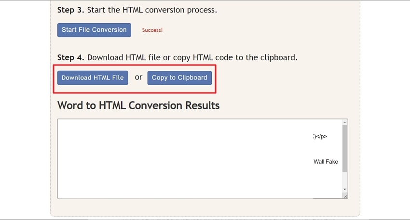Click the red Success! status message
Screen dimensions: 410x220
point(152,30)
